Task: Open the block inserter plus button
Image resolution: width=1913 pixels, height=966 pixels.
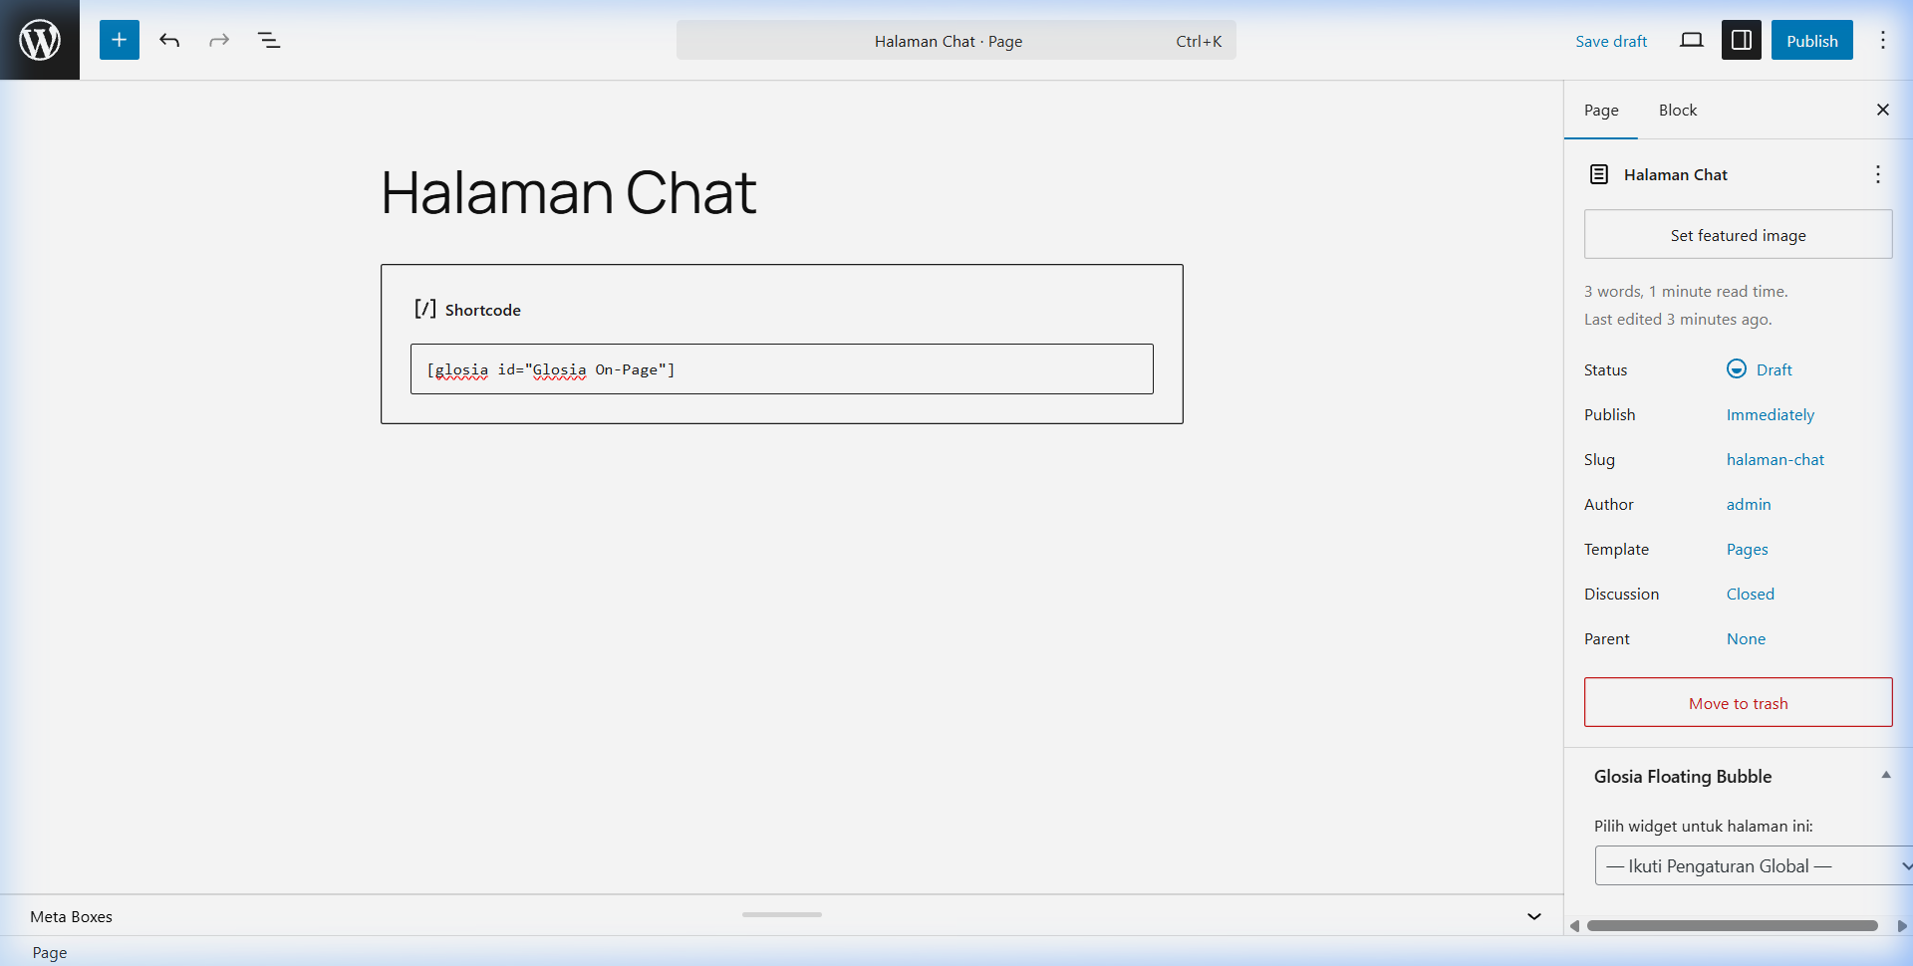Action: click(120, 40)
